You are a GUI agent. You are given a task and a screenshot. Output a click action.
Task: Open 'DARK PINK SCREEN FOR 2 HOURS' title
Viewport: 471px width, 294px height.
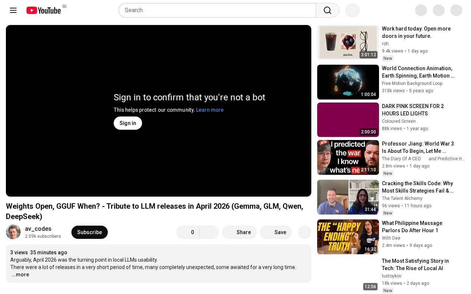pos(413,110)
